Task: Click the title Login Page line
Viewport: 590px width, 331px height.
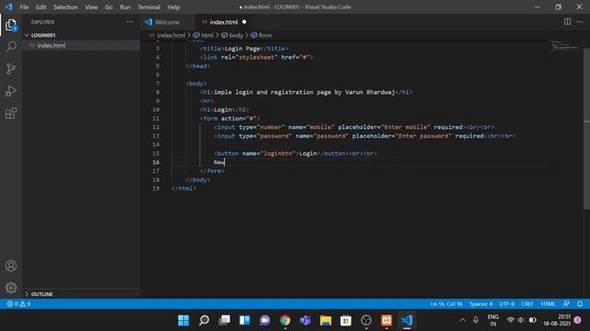Action: 243,49
